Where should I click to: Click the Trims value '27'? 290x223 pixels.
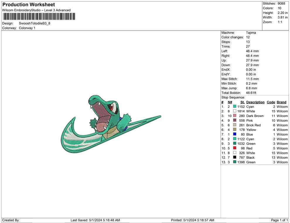tap(248, 47)
